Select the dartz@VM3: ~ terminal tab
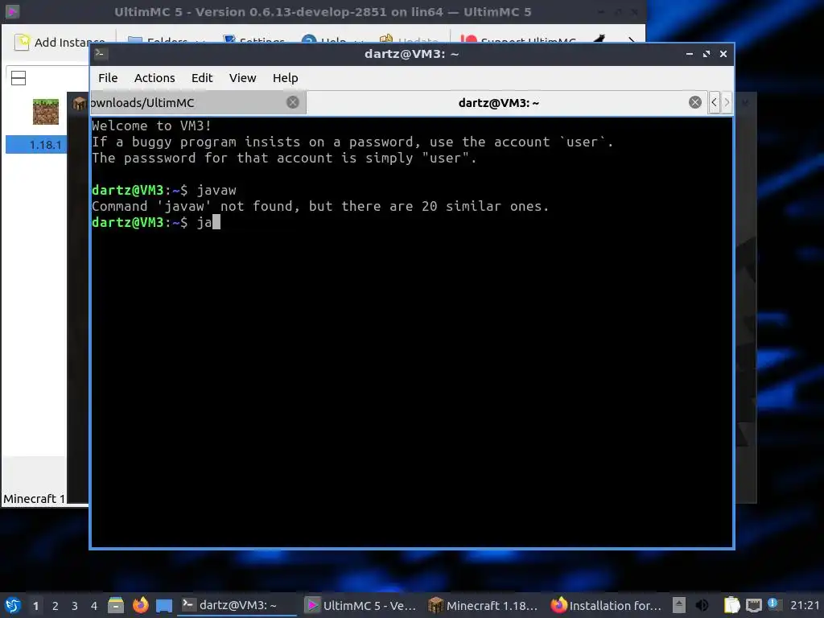The height and width of the screenshot is (618, 824). pyautogui.click(x=498, y=102)
